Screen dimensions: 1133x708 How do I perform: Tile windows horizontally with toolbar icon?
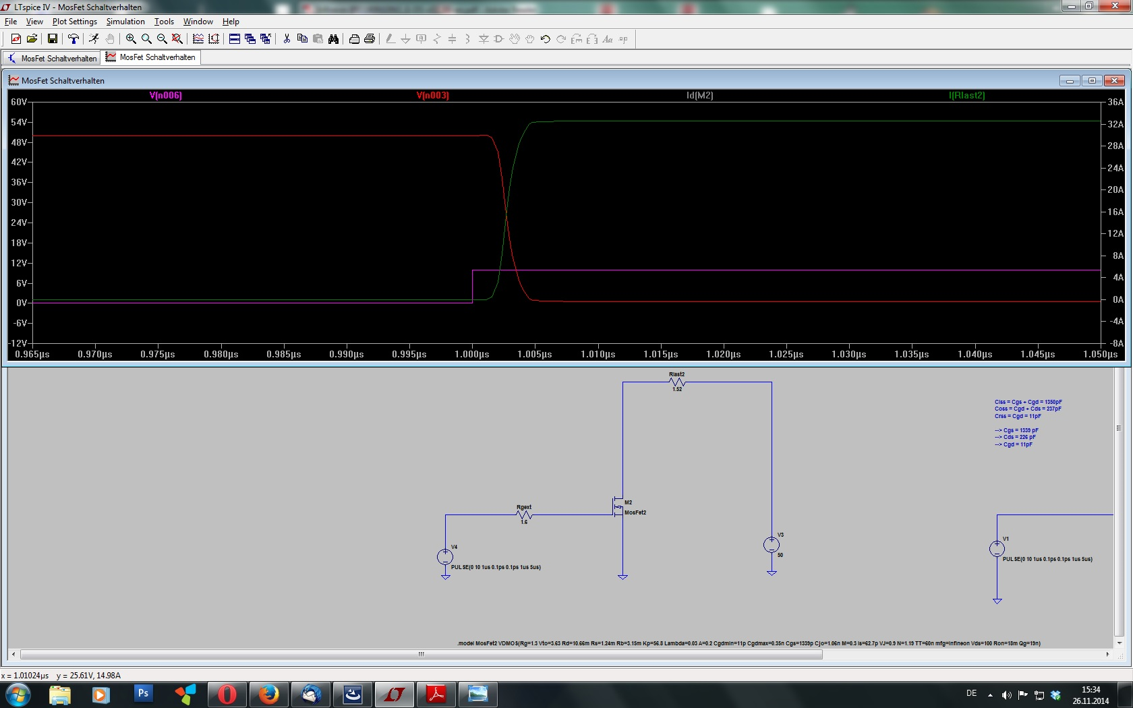pyautogui.click(x=235, y=39)
